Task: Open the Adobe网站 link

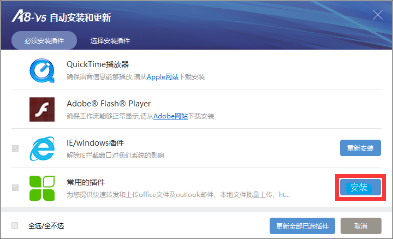Action: pyautogui.click(x=170, y=116)
